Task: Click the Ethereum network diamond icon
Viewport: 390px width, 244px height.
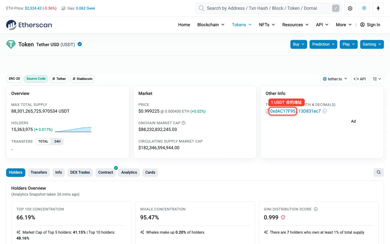Action: pos(378,8)
